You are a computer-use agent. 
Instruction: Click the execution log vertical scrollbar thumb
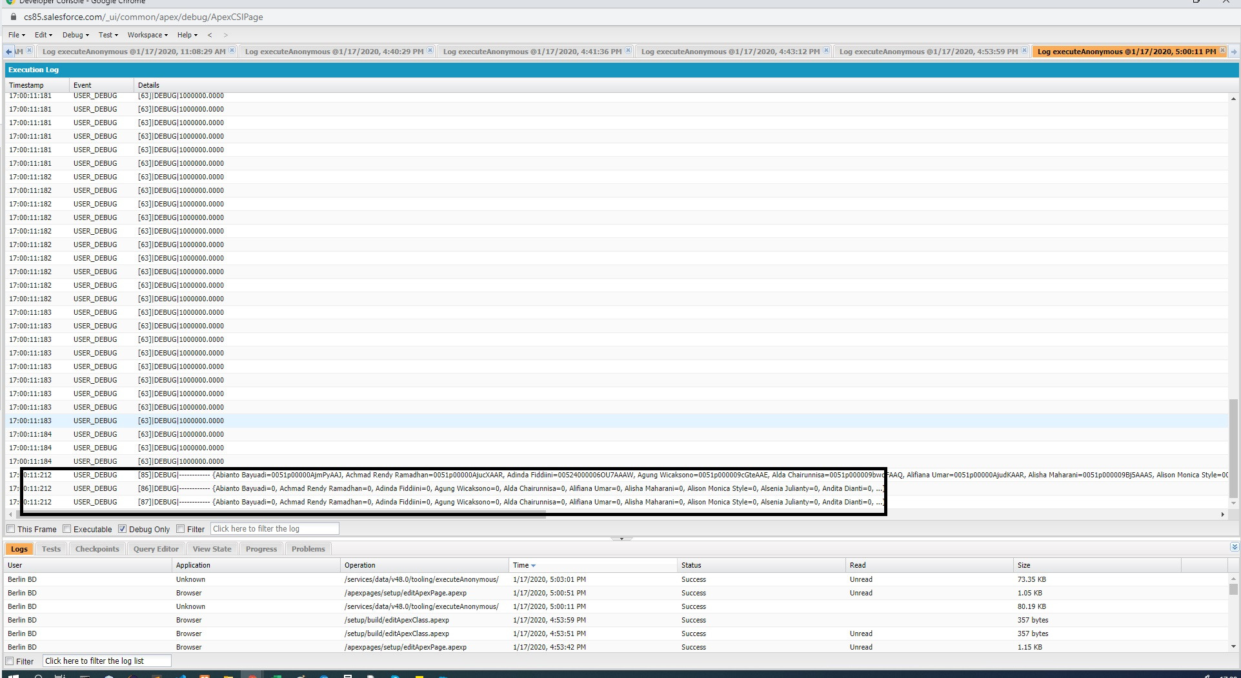1233,448
